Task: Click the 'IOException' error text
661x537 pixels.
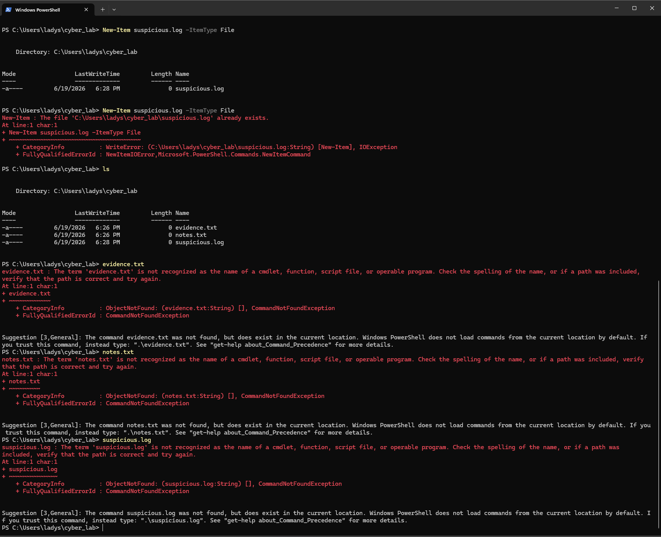Action: coord(378,147)
